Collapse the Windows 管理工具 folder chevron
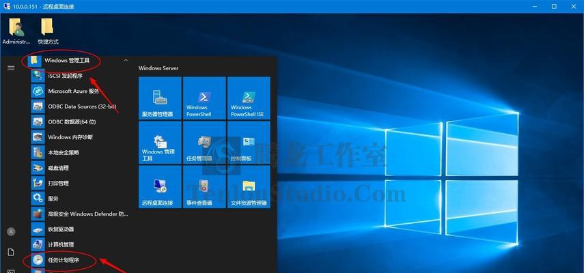The image size is (584, 273). tap(126, 60)
